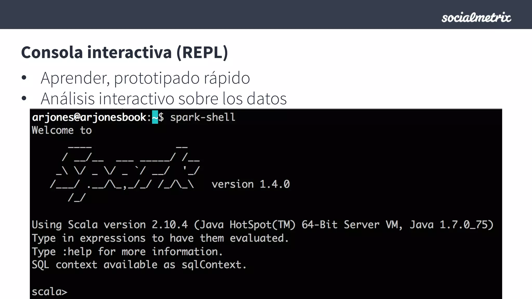Select the slide title 'Consola interactiva (REPL)'
The height and width of the screenshot is (299, 532).
point(124,52)
